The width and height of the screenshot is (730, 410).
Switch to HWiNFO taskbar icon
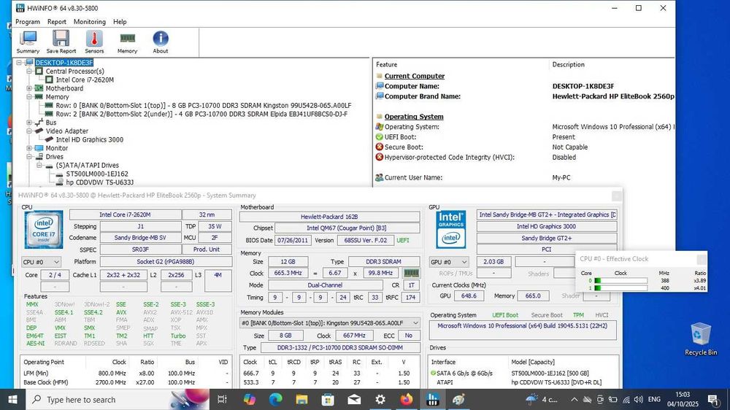[432, 399]
